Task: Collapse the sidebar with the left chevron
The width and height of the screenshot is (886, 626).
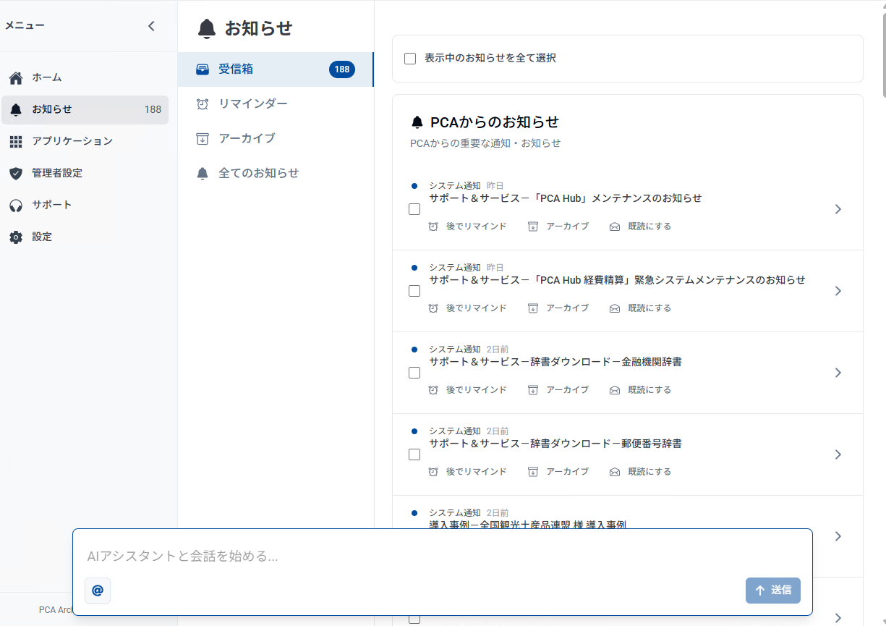Action: [x=151, y=25]
